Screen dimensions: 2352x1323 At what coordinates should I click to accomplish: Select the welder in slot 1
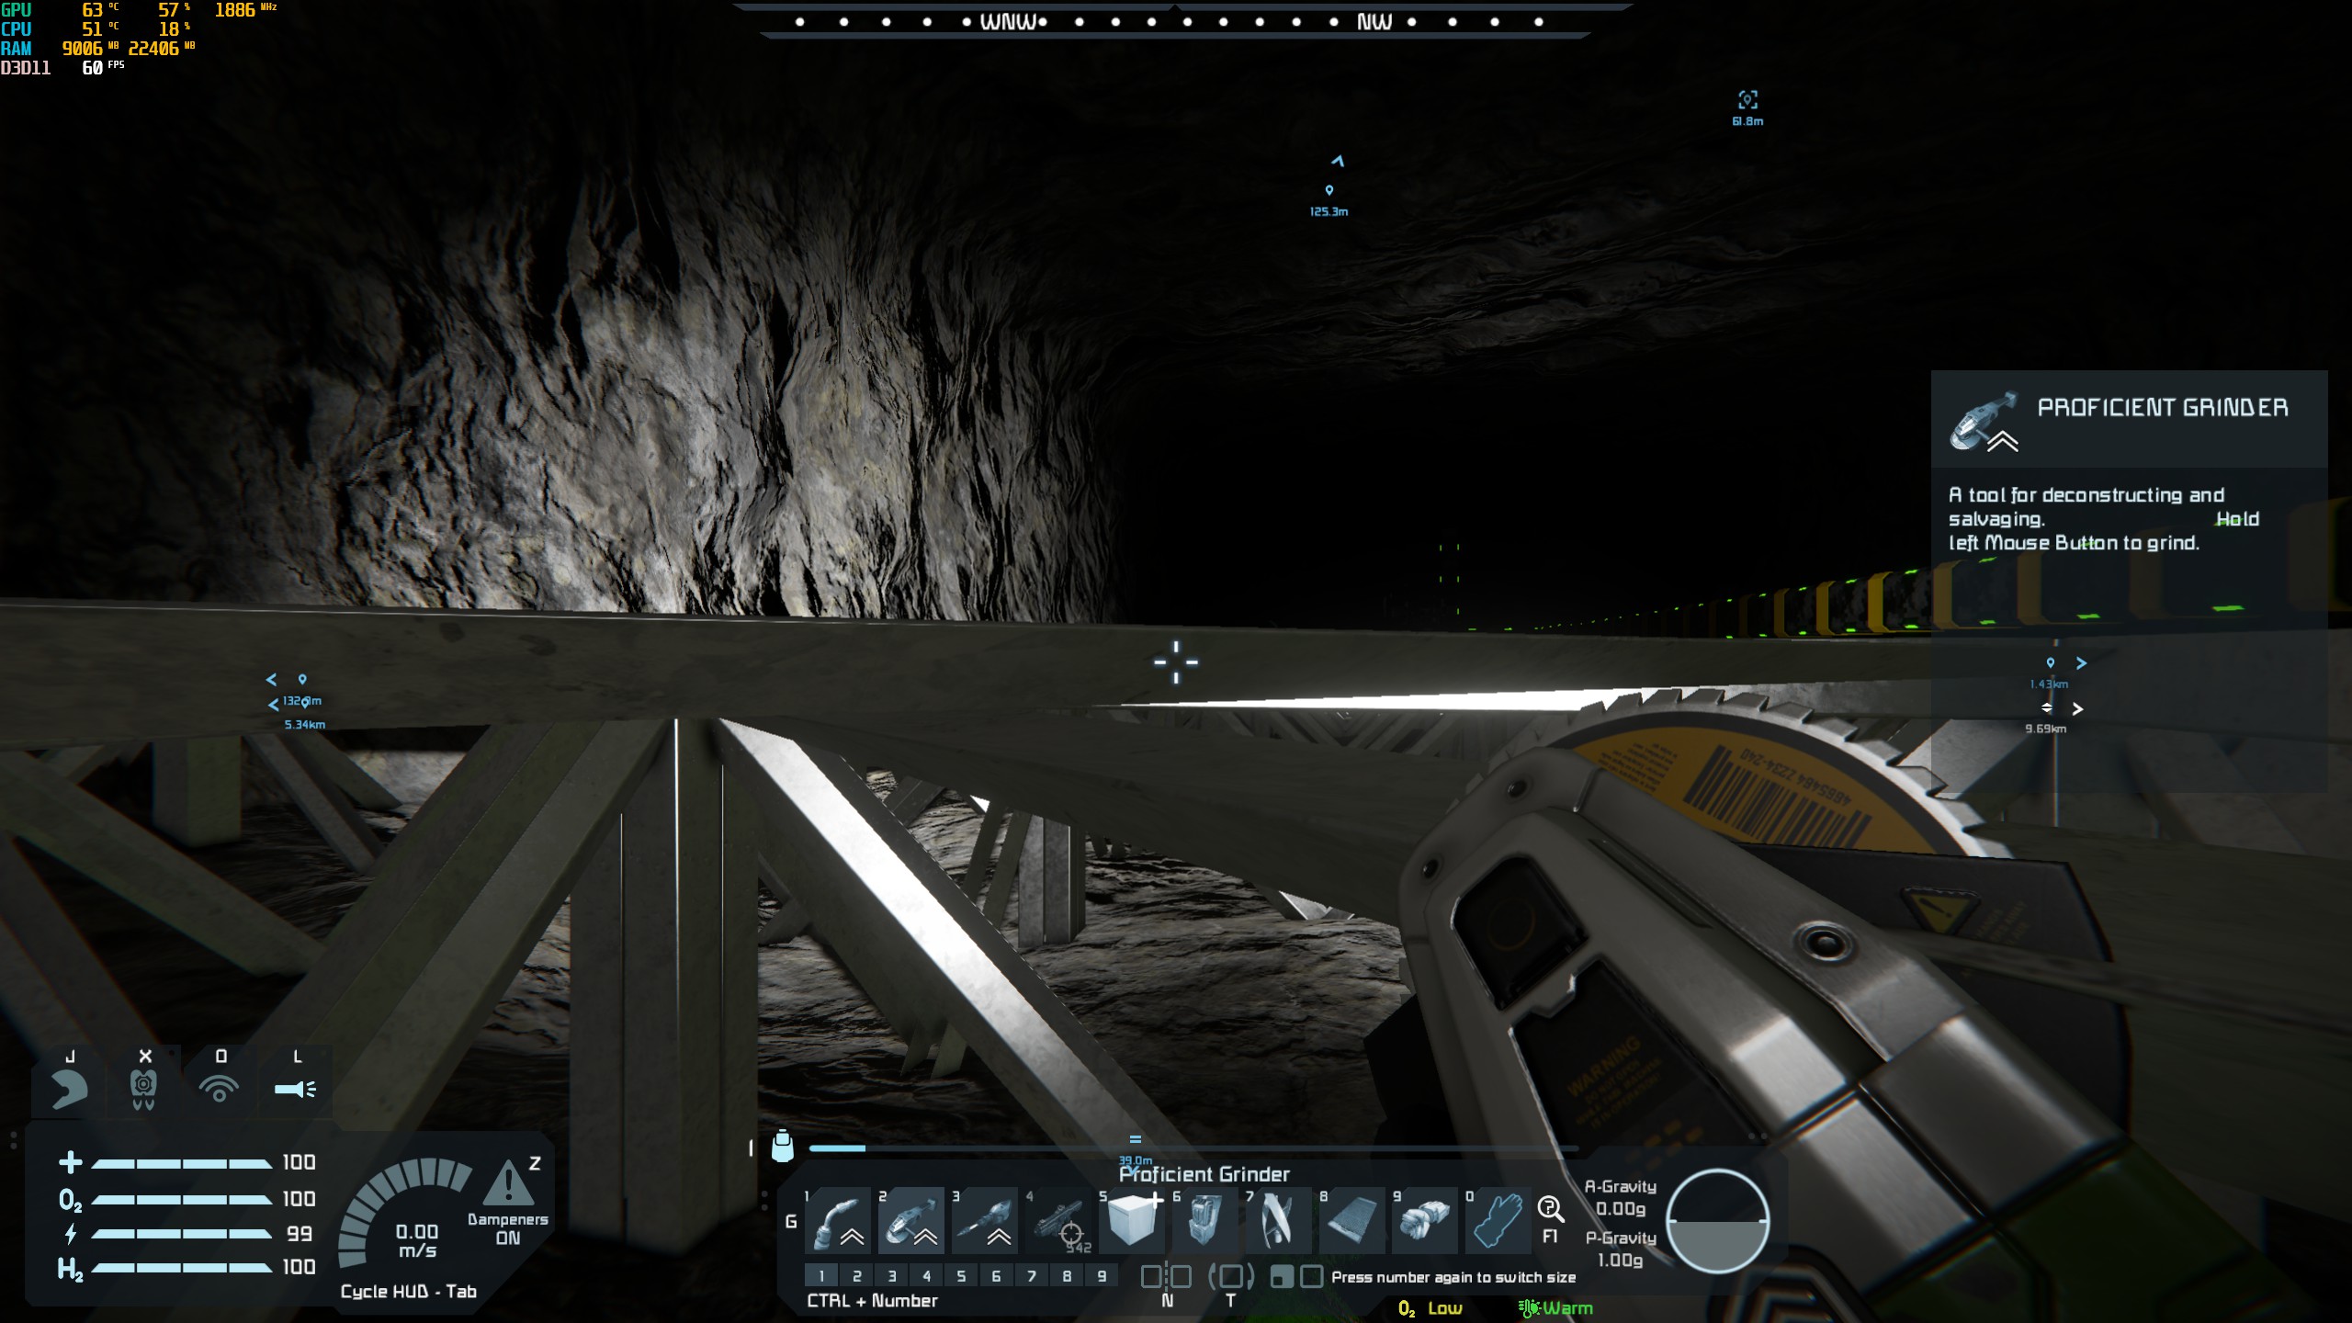coord(837,1222)
